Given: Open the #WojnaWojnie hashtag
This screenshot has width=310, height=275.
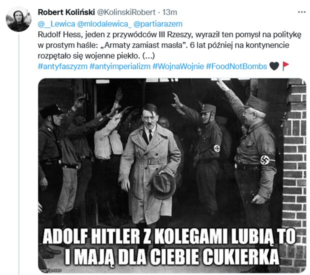Looking at the screenshot, I should (178, 66).
